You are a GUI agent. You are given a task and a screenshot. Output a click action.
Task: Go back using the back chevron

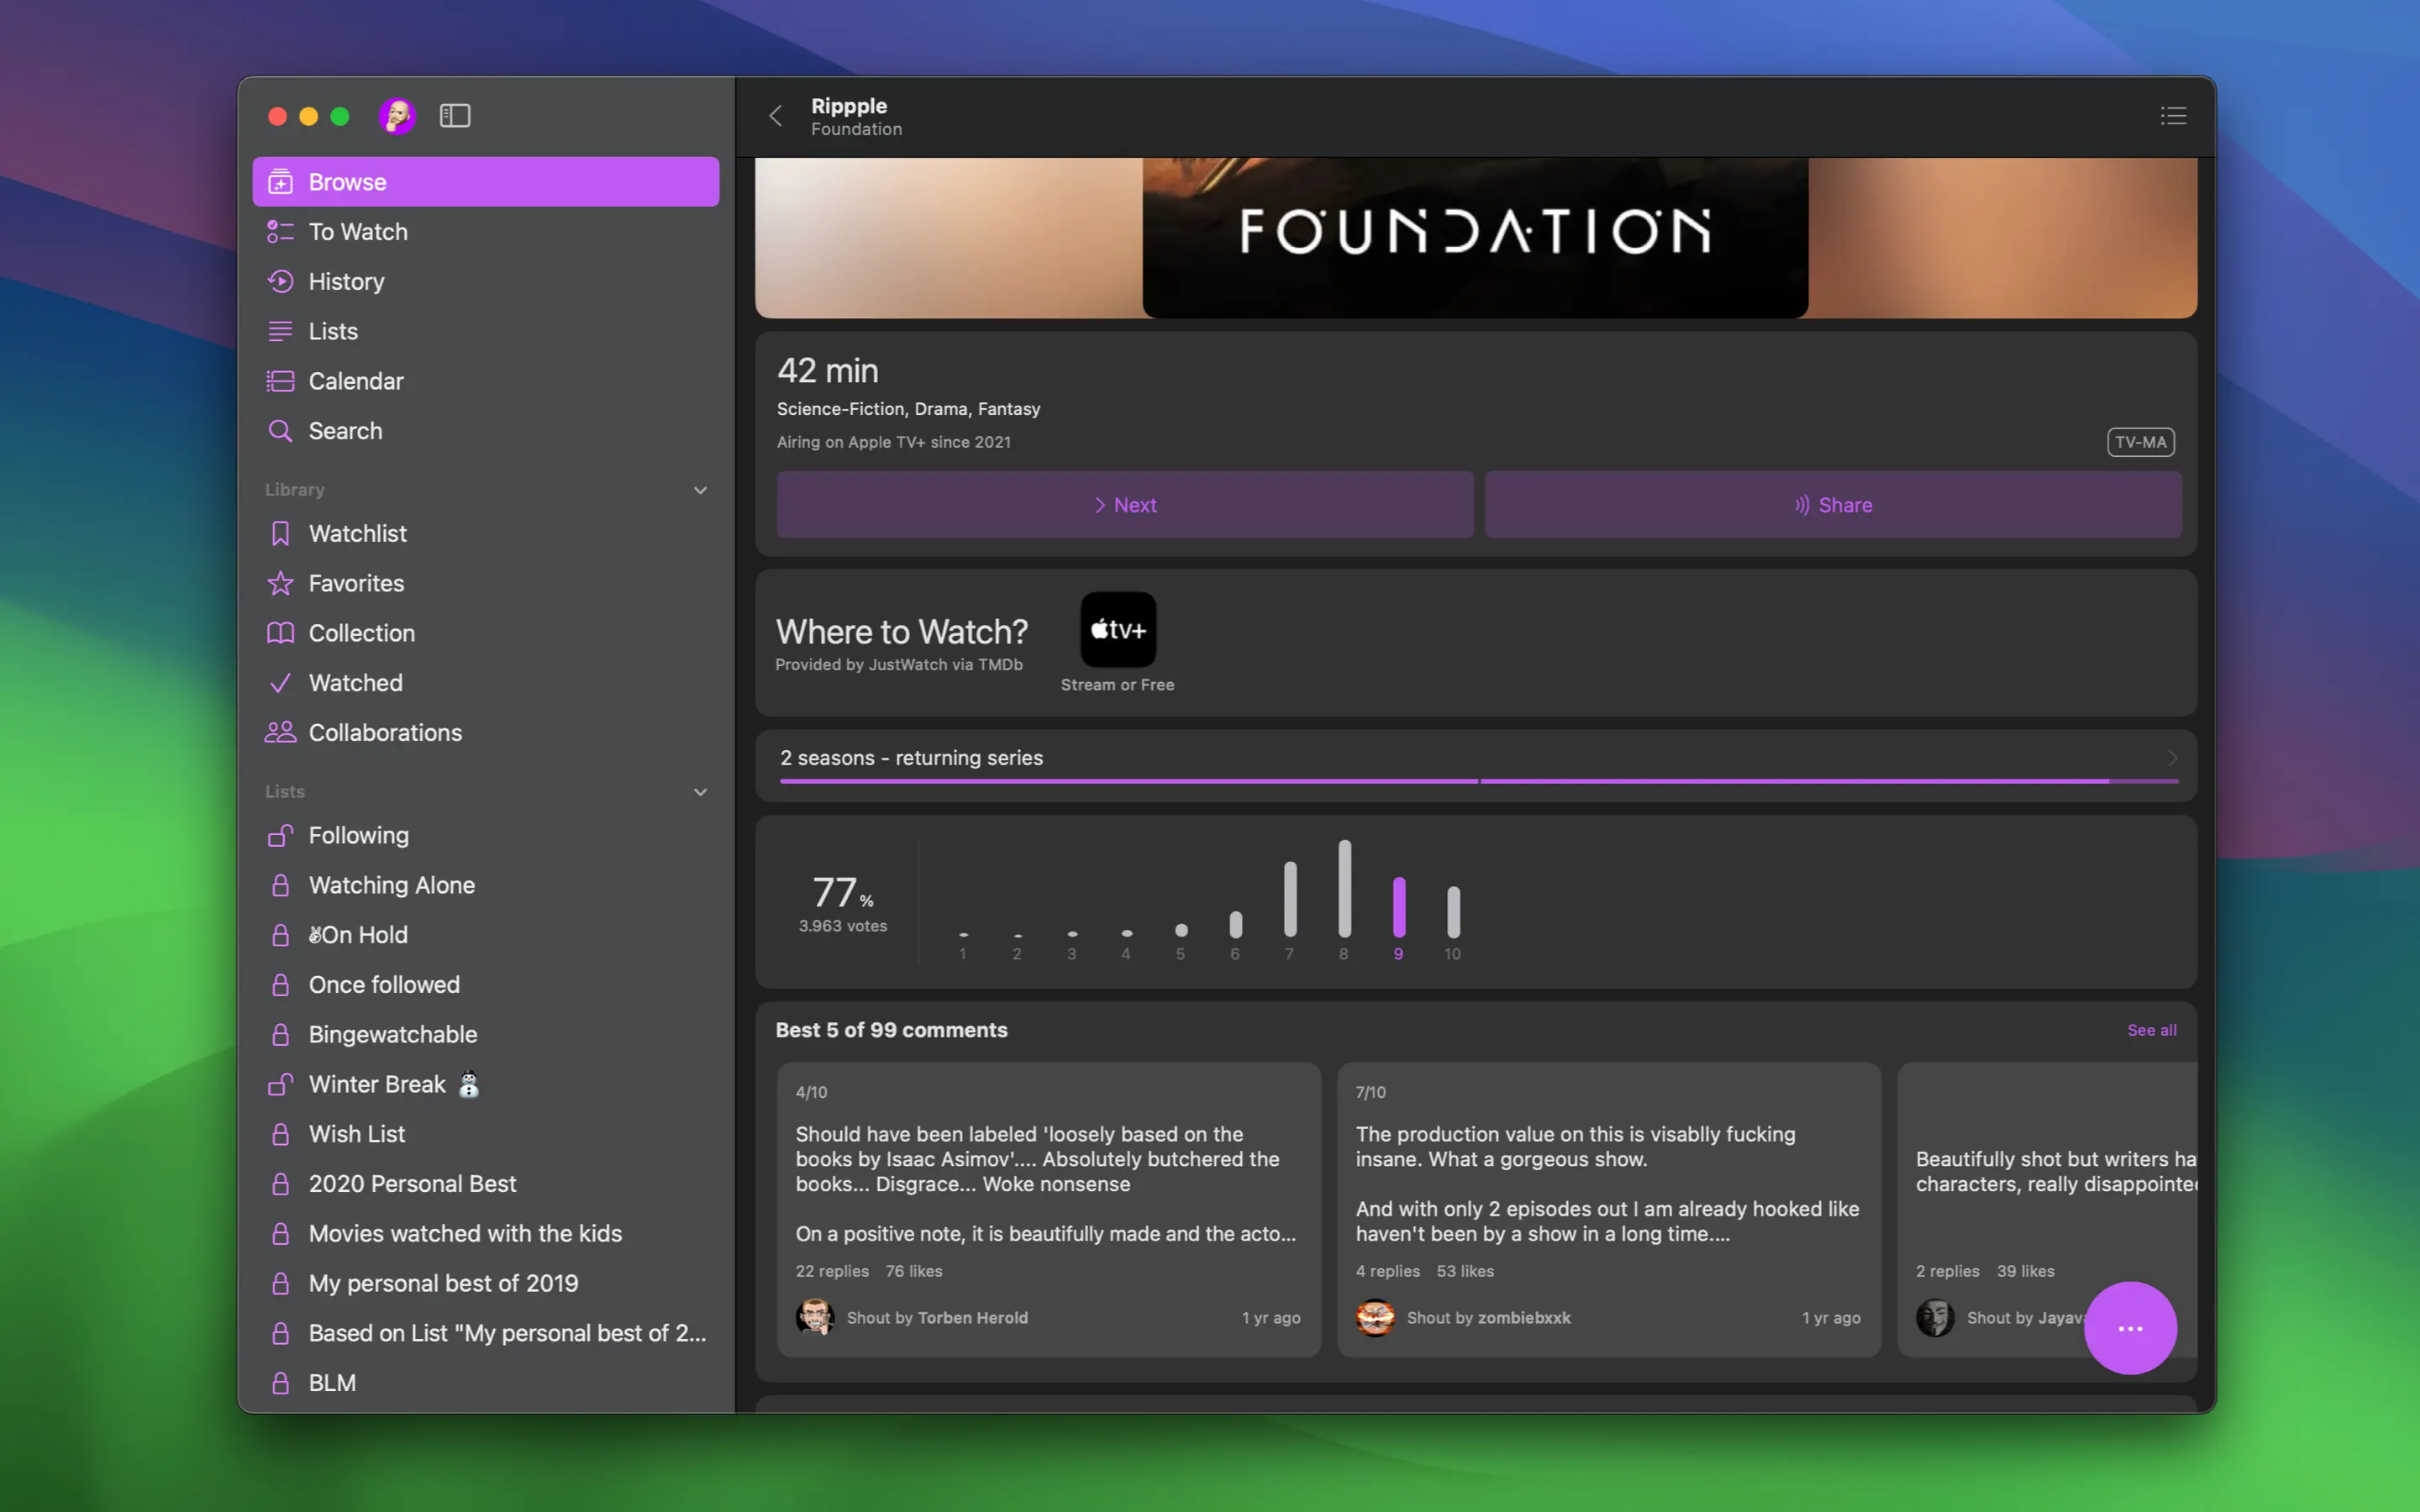[x=775, y=116]
